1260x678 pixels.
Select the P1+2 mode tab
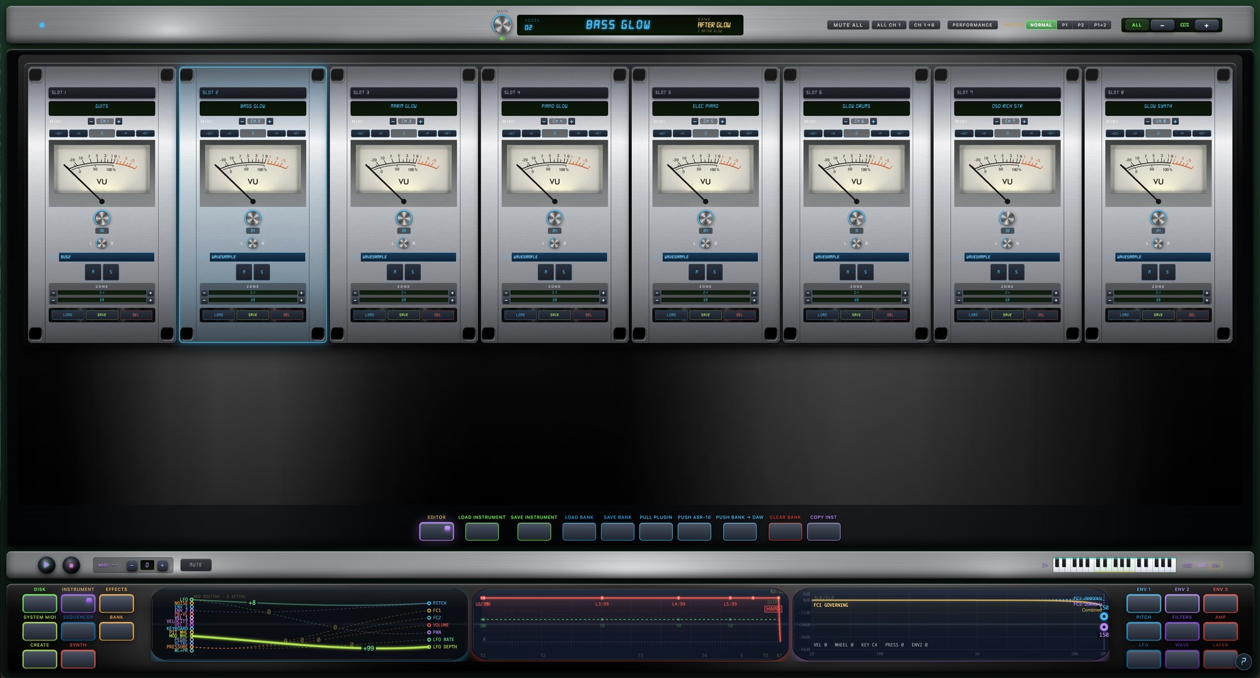click(1100, 25)
